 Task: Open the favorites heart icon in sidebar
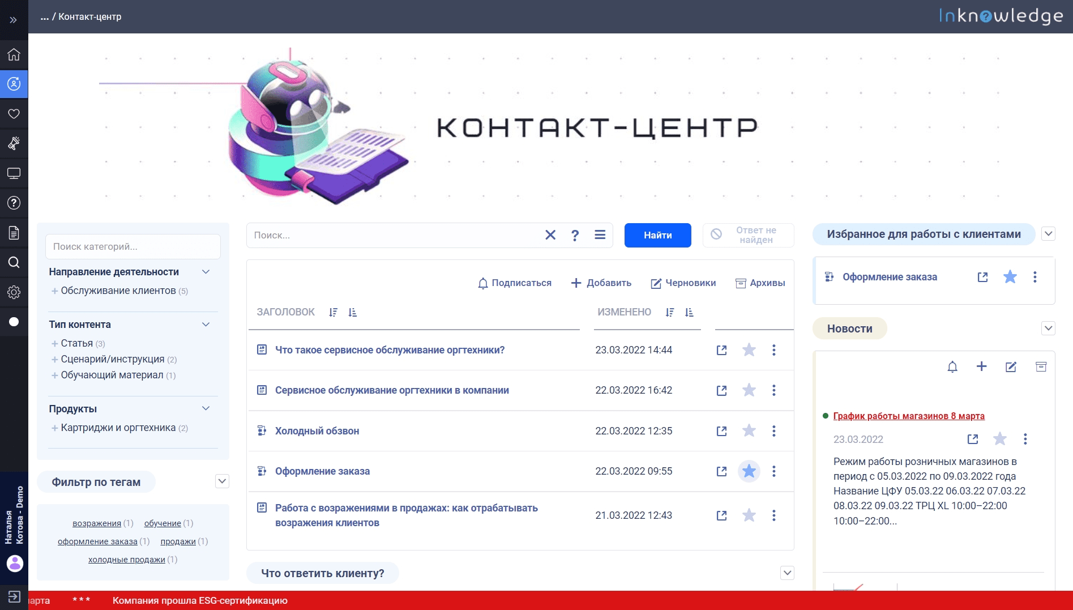pos(14,114)
